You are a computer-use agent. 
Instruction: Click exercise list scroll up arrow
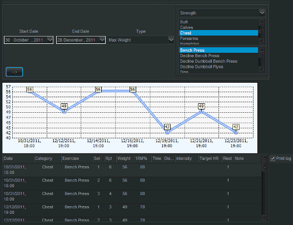(262, 51)
